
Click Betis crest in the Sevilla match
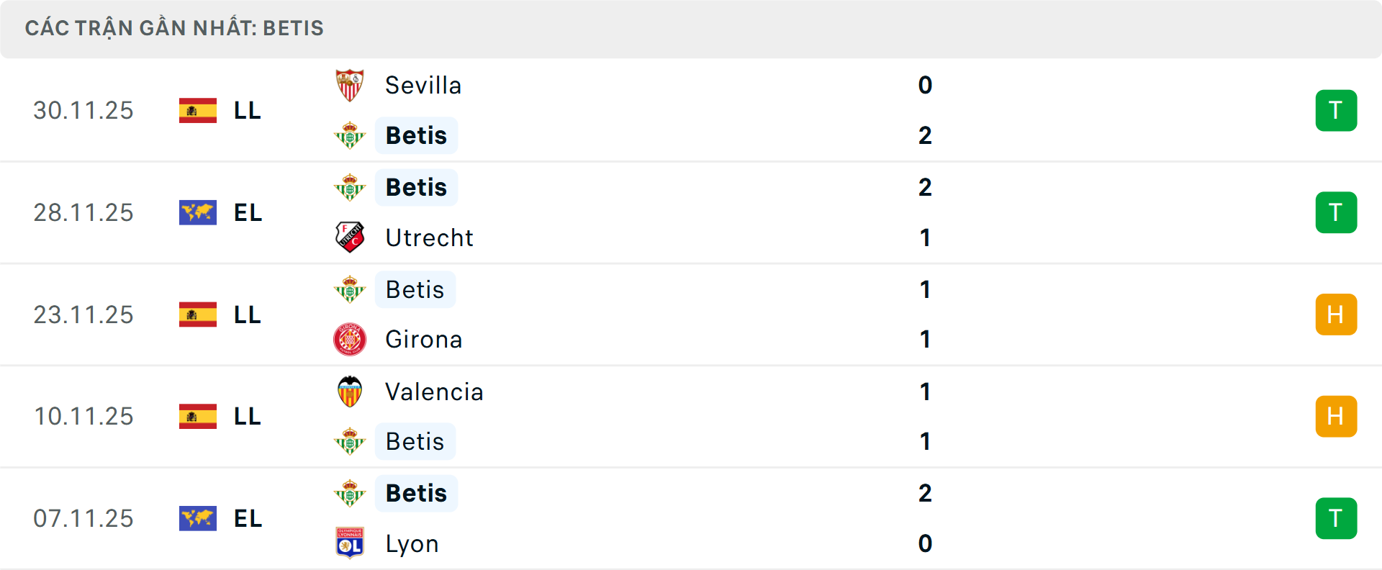point(350,135)
